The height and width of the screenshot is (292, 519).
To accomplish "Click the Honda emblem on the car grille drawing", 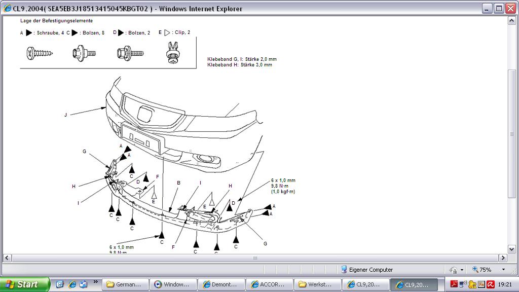I will (x=145, y=114).
